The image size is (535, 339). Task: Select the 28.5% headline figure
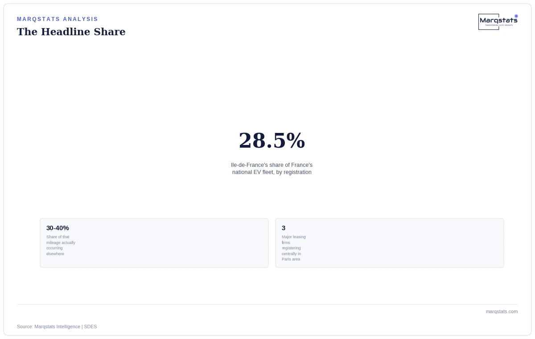pos(272,141)
